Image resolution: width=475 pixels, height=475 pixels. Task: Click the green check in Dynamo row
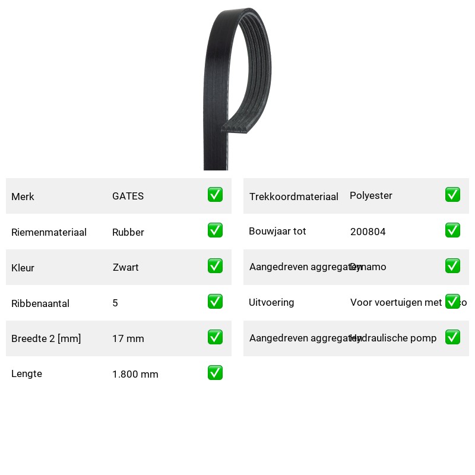[x=452, y=265]
